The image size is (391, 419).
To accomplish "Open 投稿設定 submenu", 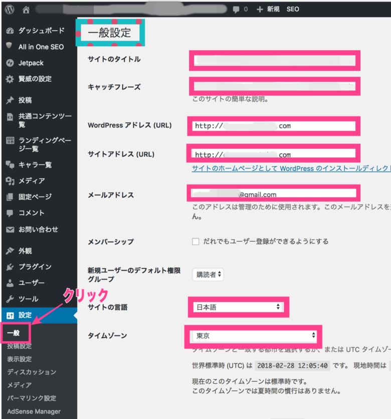I will 19,346.
